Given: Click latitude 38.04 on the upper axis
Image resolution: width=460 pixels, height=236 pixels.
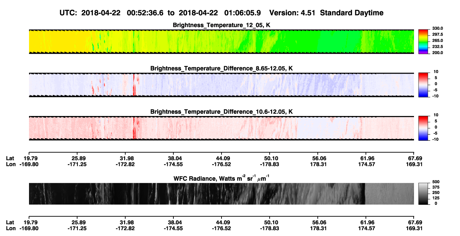Looking at the screenshot, I should click(x=173, y=159).
